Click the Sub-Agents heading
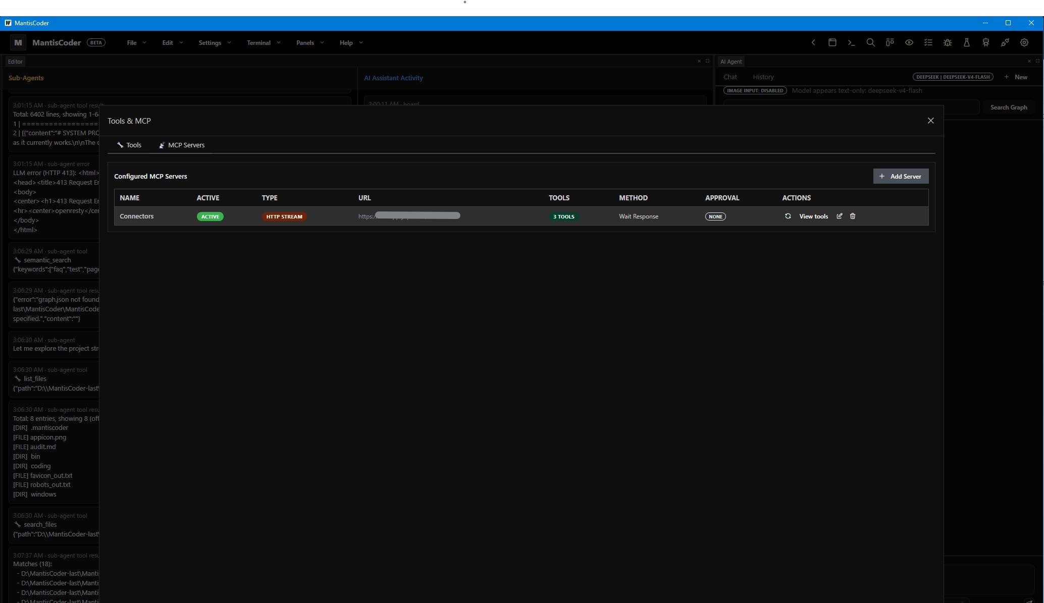The width and height of the screenshot is (1044, 603). pyautogui.click(x=26, y=78)
